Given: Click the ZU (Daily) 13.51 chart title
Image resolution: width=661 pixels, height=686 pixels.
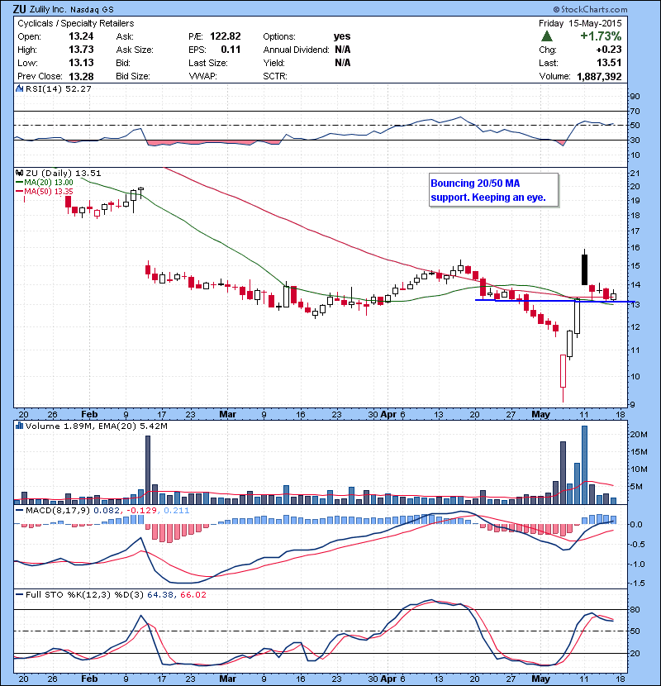Looking at the screenshot, I should [63, 174].
